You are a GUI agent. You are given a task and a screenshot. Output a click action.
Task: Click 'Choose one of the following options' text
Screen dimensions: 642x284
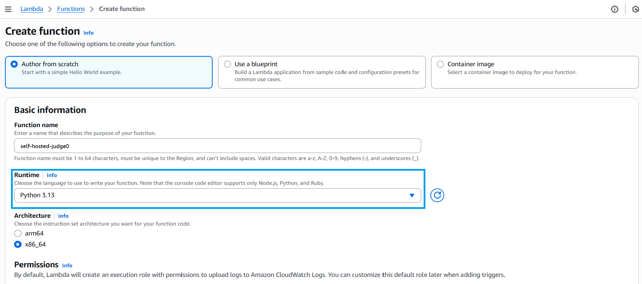[x=90, y=44]
